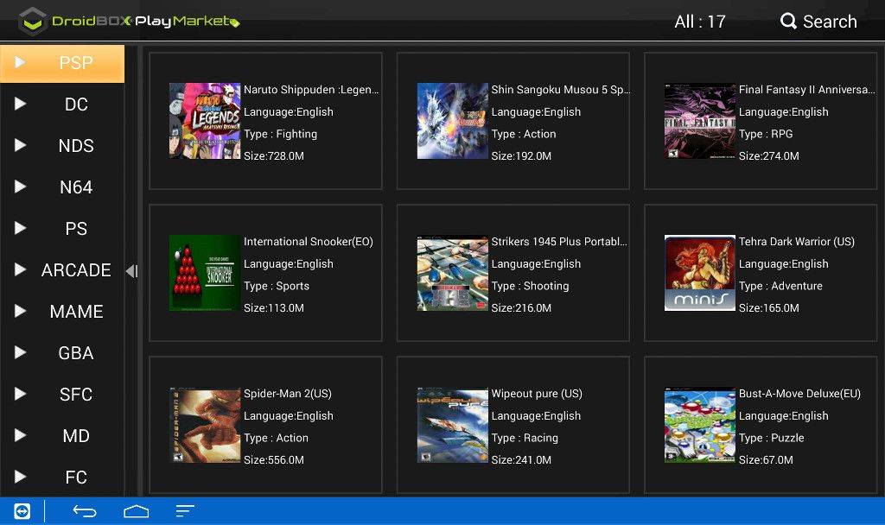
Task: Click the Type : Puzzle label
Action: pyautogui.click(x=772, y=438)
